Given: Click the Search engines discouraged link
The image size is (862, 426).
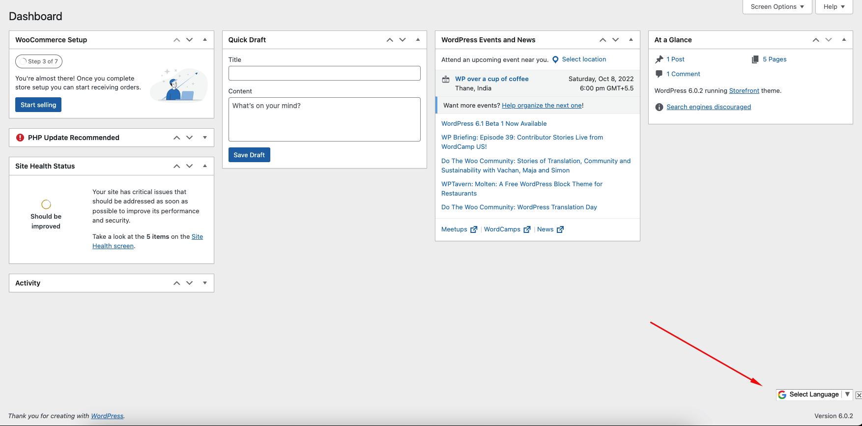Looking at the screenshot, I should coord(709,107).
